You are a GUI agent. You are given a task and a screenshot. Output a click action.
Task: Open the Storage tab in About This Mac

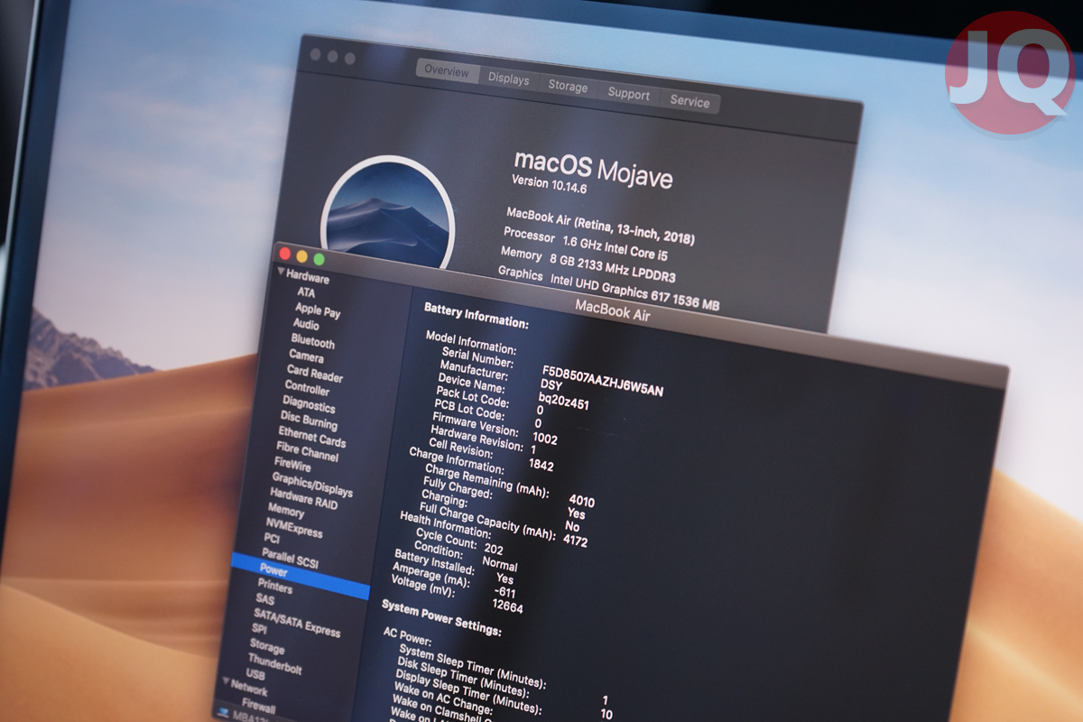pos(568,87)
